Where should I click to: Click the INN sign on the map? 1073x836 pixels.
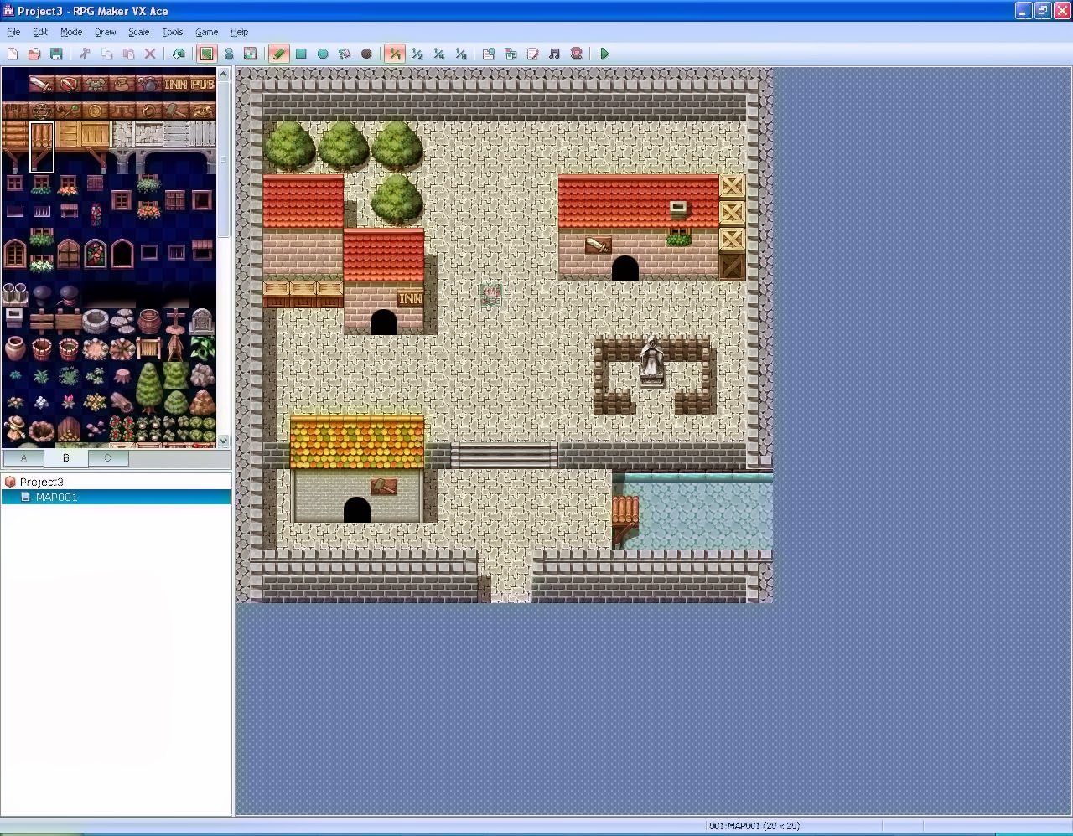(410, 298)
